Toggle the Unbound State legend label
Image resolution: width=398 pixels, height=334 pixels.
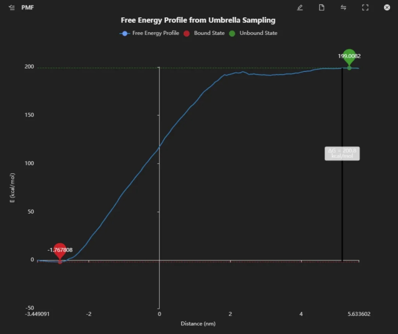258,33
